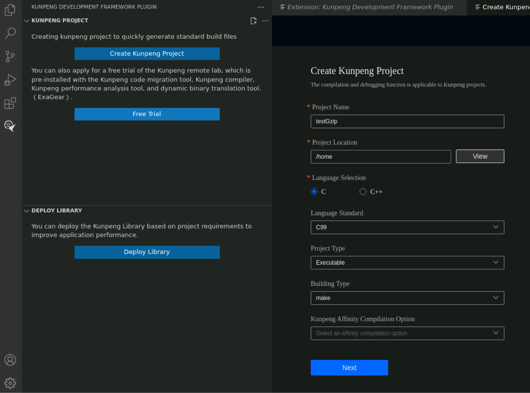This screenshot has width=530, height=393.
Task: Open Kunpeng plugin icon in activity bar
Action: 10,126
